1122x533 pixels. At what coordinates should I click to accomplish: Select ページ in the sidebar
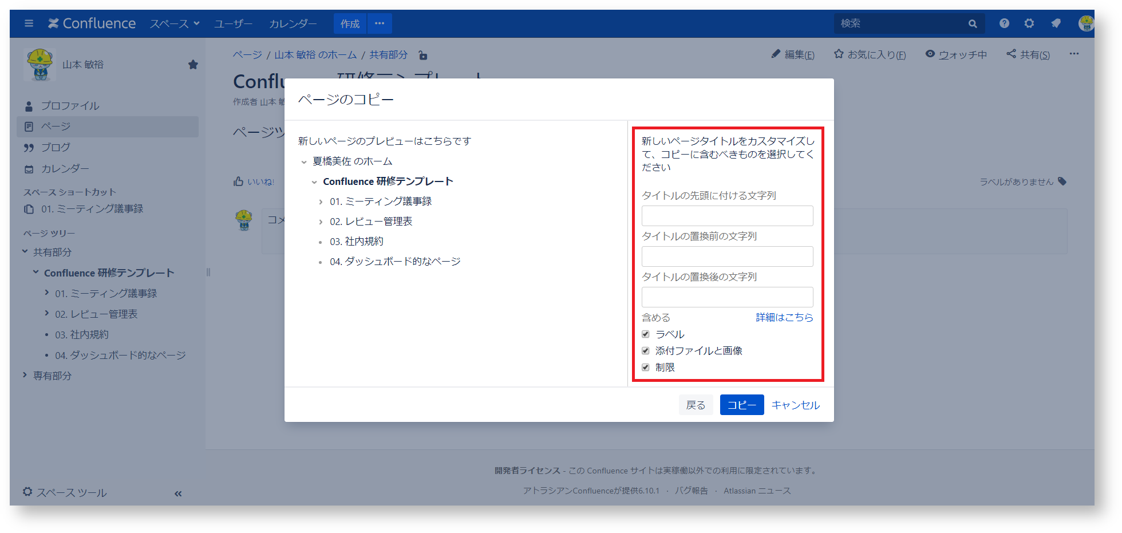point(108,127)
